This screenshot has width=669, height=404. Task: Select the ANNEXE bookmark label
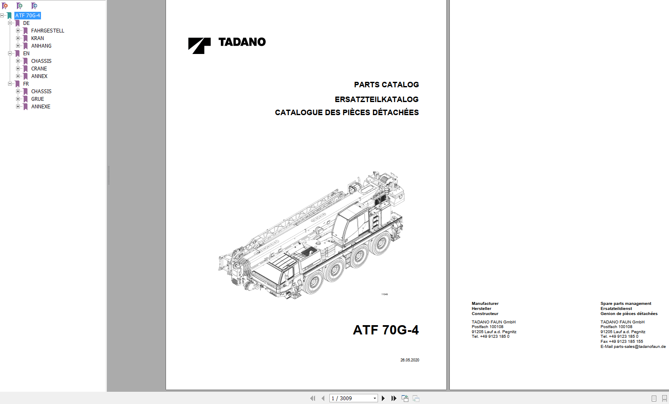tap(41, 107)
